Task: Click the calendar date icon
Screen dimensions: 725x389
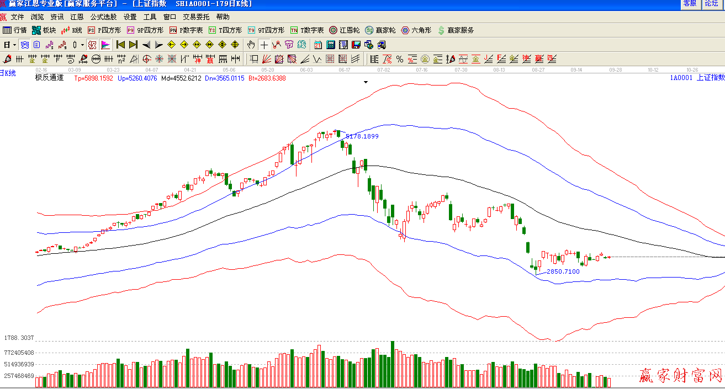Action: (x=318, y=45)
